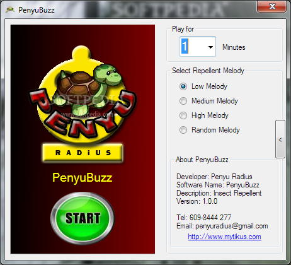
Task: Click the 'Tel: 609-8444 277' text
Action: click(x=203, y=217)
